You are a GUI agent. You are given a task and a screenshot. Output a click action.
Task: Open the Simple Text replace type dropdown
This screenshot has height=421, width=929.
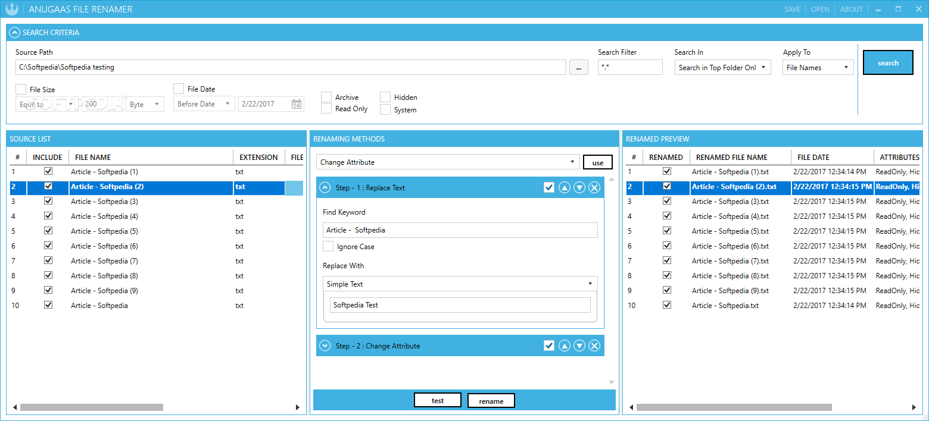460,284
